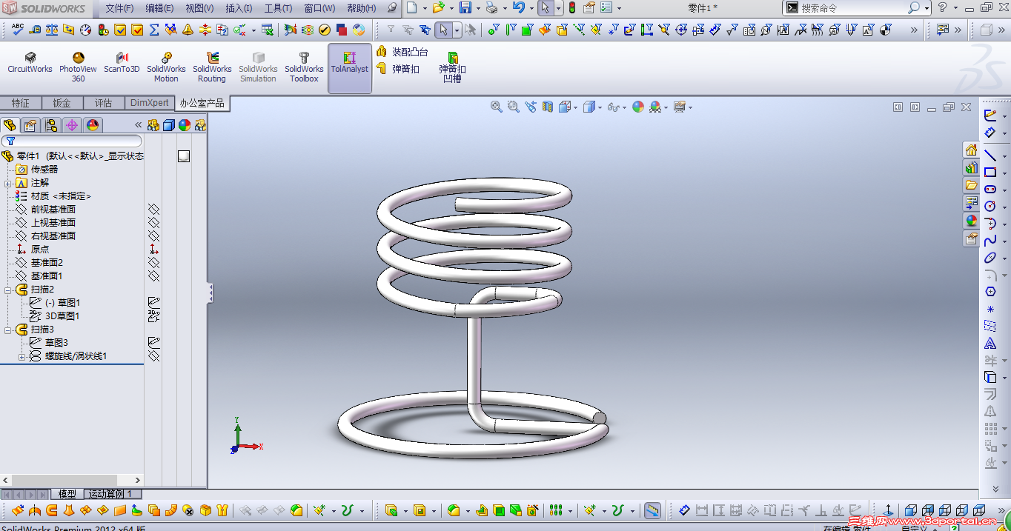
Task: Open the Save icon dropdown arrow
Action: click(x=478, y=8)
